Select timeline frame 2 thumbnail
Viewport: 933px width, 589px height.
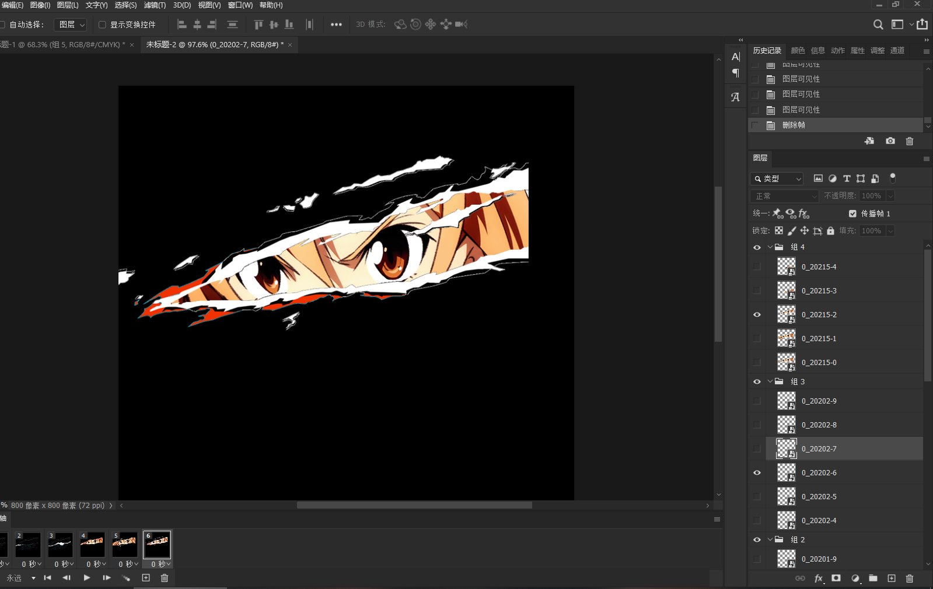(28, 545)
